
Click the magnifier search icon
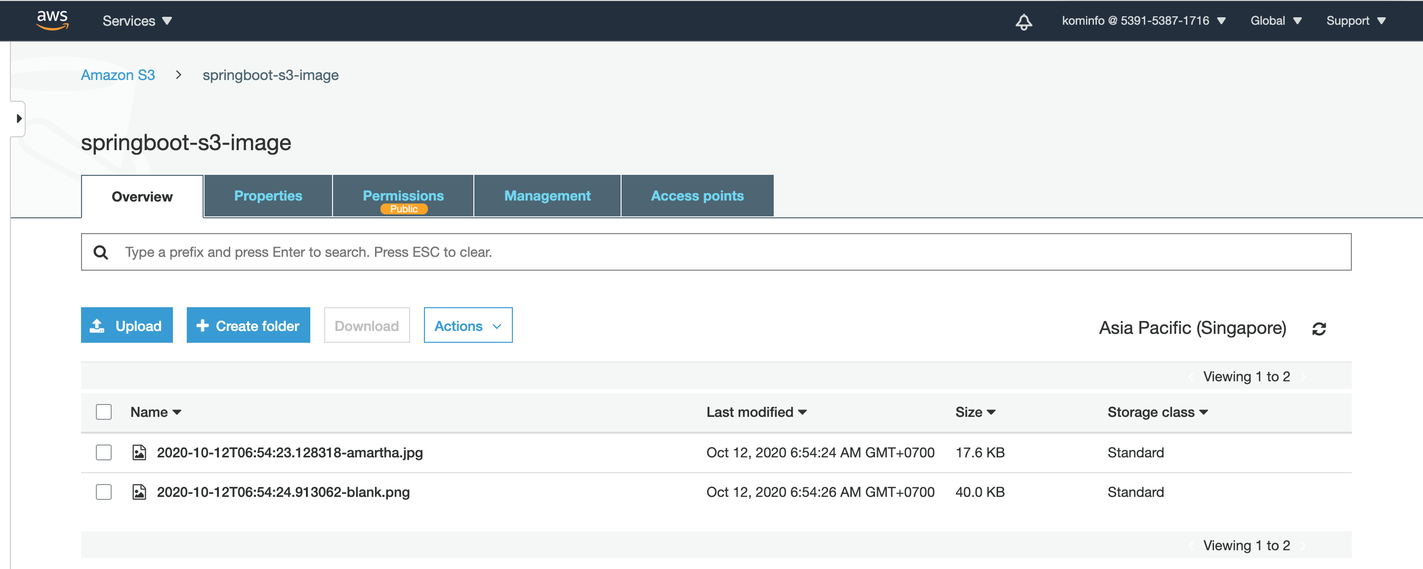point(100,252)
